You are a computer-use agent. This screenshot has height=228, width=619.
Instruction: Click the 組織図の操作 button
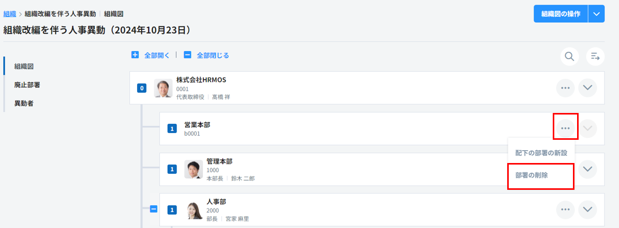561,14
